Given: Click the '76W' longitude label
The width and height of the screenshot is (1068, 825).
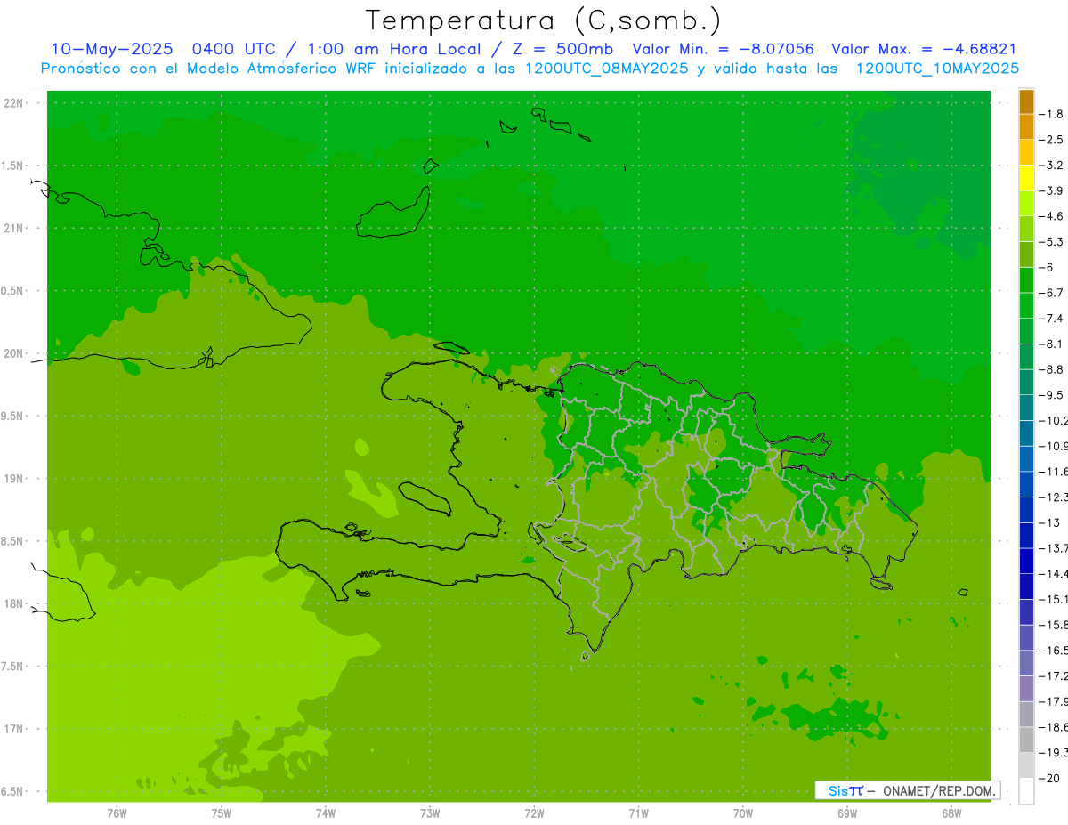Looking at the screenshot, I should coord(117,813).
